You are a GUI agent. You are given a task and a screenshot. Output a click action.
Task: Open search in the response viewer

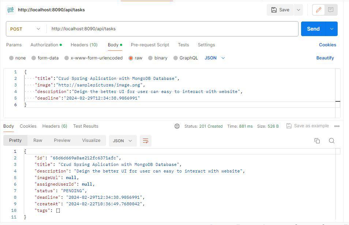pos(331,140)
